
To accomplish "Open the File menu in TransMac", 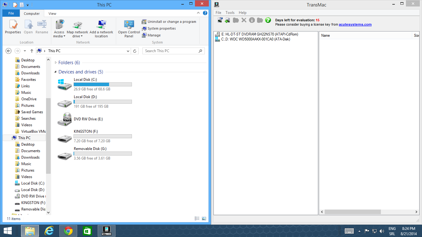I will [218, 13].
